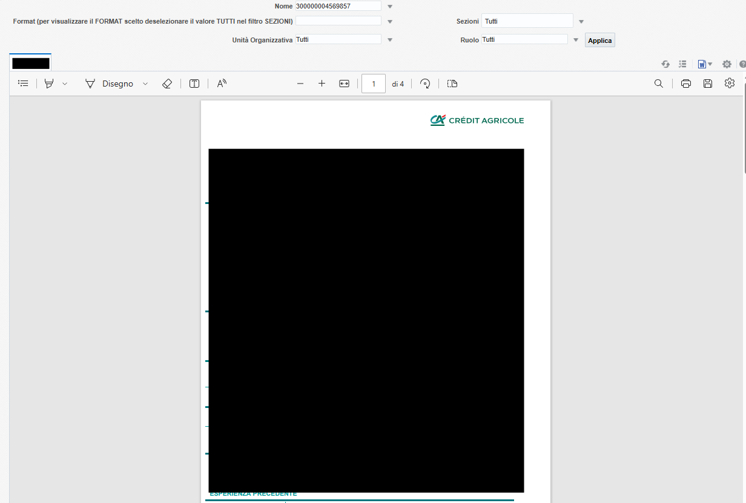
Task: Click Applica to apply the filters
Action: coord(599,39)
